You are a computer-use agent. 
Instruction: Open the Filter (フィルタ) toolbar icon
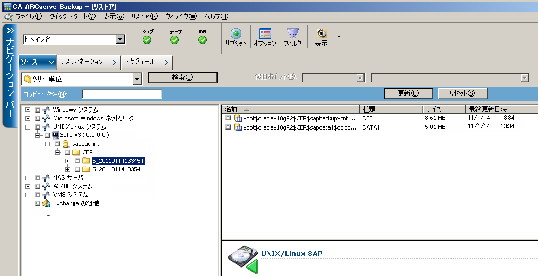[x=293, y=33]
